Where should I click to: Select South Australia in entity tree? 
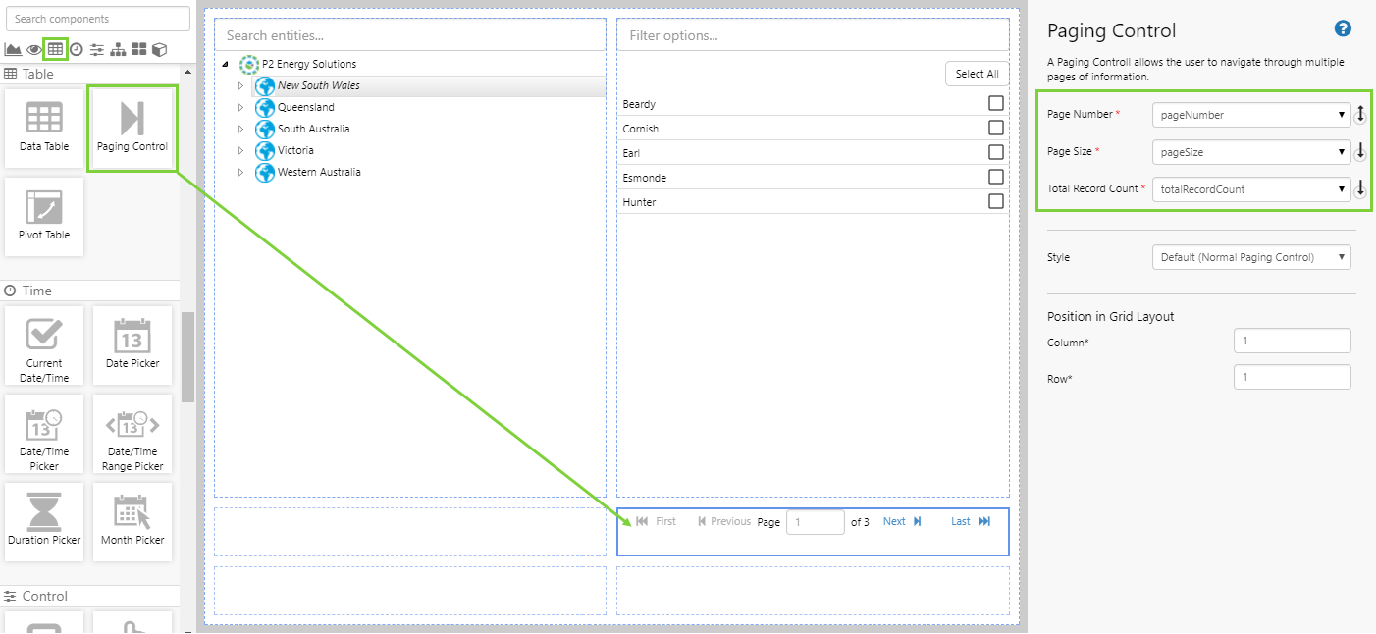pos(314,130)
